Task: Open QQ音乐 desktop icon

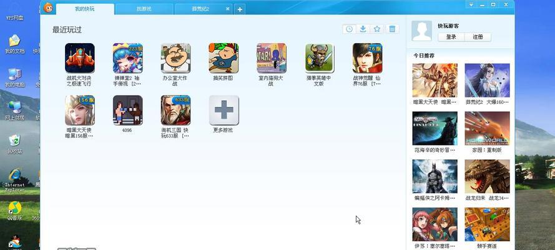Action: click(14, 211)
